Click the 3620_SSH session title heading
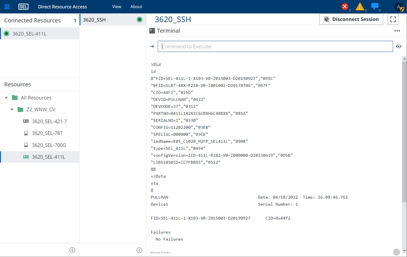The height and width of the screenshot is (257, 407). [x=173, y=19]
